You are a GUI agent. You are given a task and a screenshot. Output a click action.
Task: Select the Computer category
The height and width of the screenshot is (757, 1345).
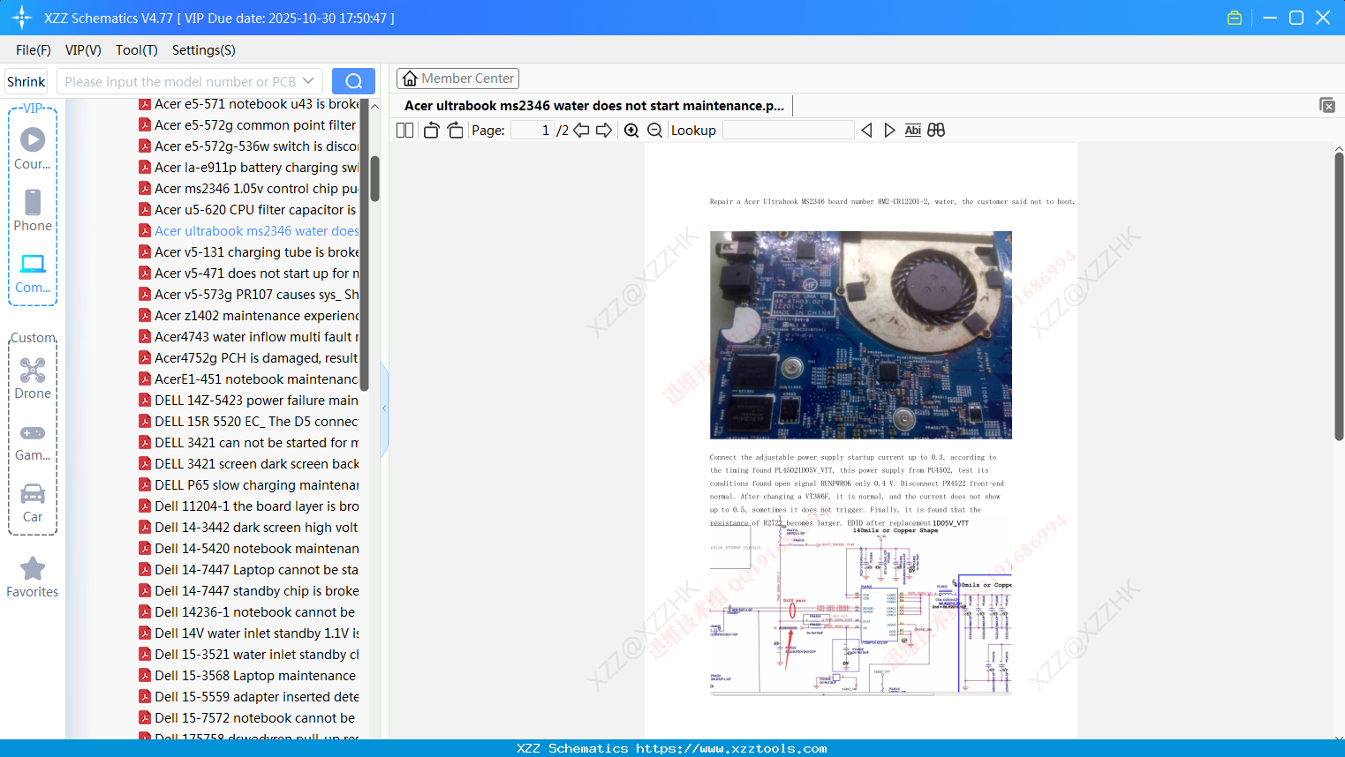click(33, 274)
